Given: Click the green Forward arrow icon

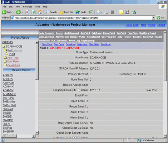Looking at the screenshot, I should pos(18,12).
